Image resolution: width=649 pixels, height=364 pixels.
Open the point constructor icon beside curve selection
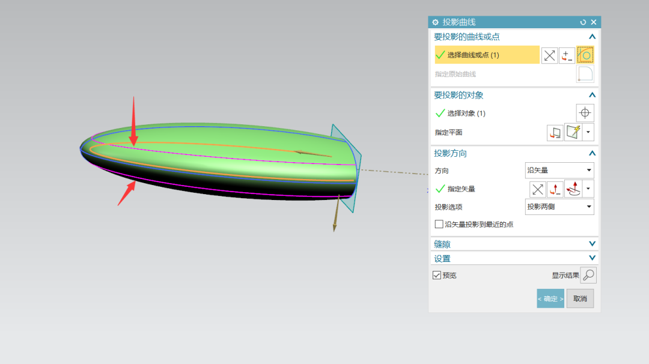(567, 55)
